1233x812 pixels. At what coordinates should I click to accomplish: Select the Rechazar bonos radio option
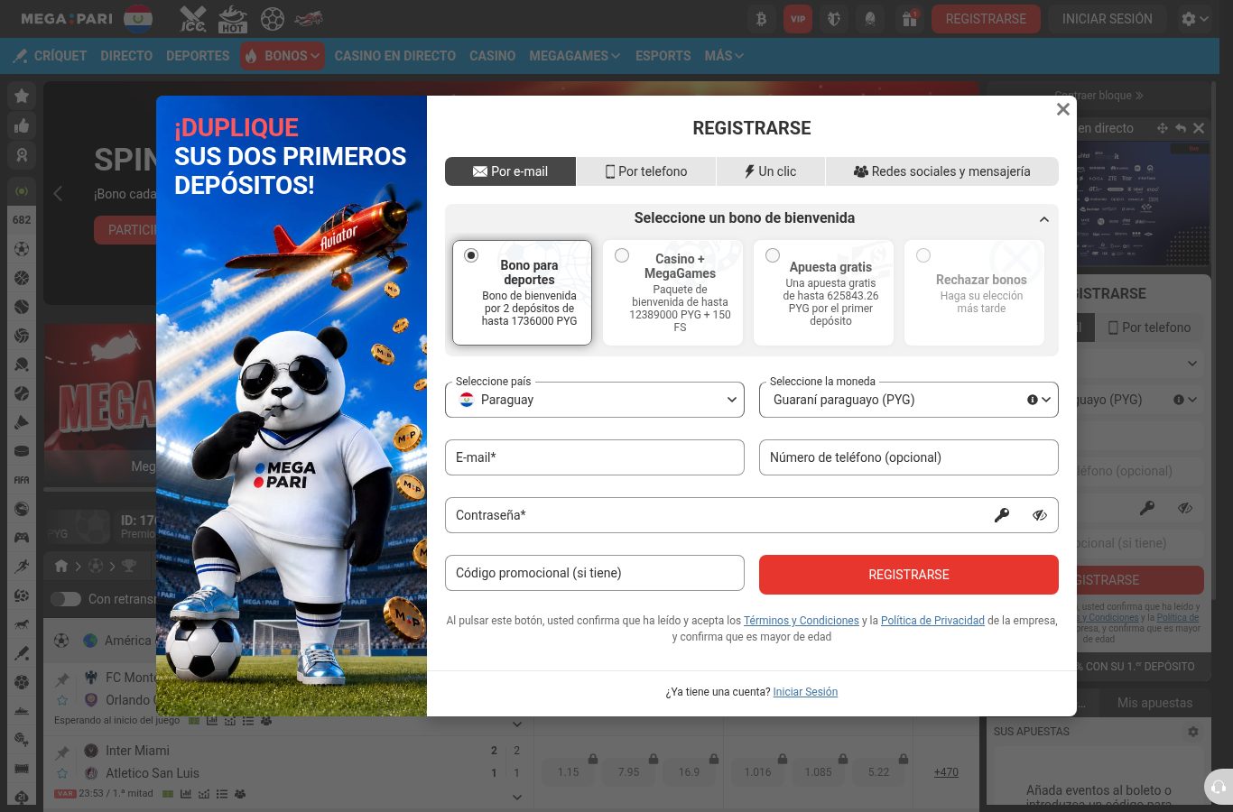tap(923, 255)
